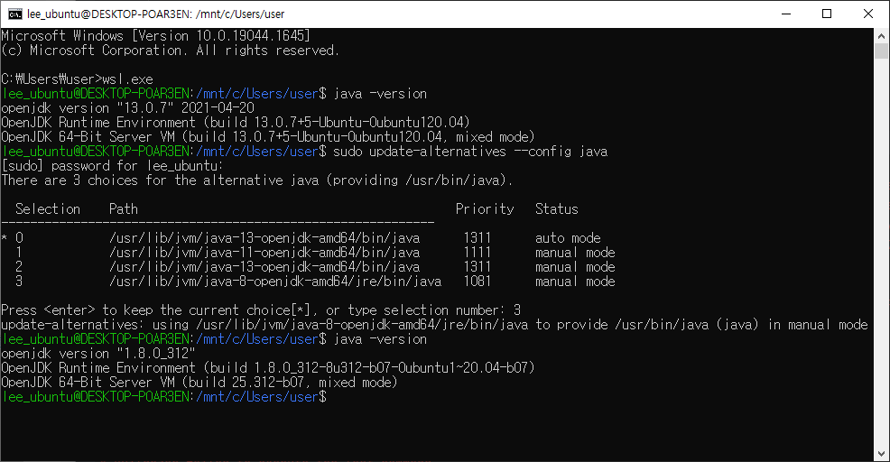Viewport: 890px width, 462px height.
Task: Click the '(c) Microsoft Corporation. All rights reserved.' line
Action: tap(171, 51)
